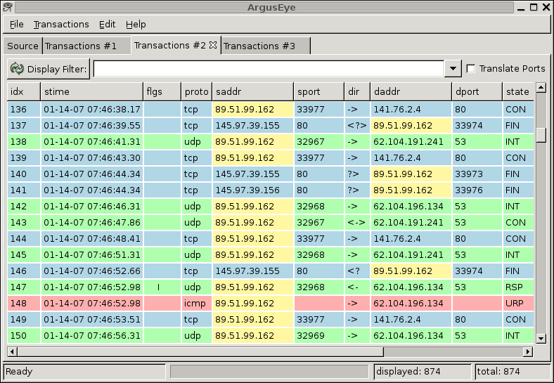Screen dimensions: 554x383
Task: Maximize the ArgusEye window
Action: pos(534,8)
